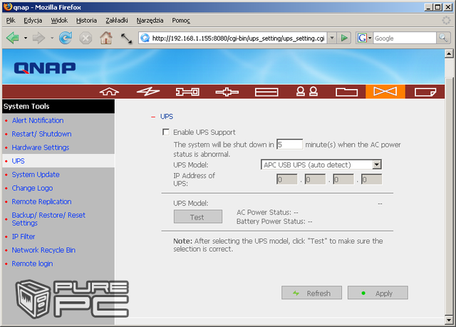Open the event logs note icon
The height and width of the screenshot is (327, 456).
point(425,92)
